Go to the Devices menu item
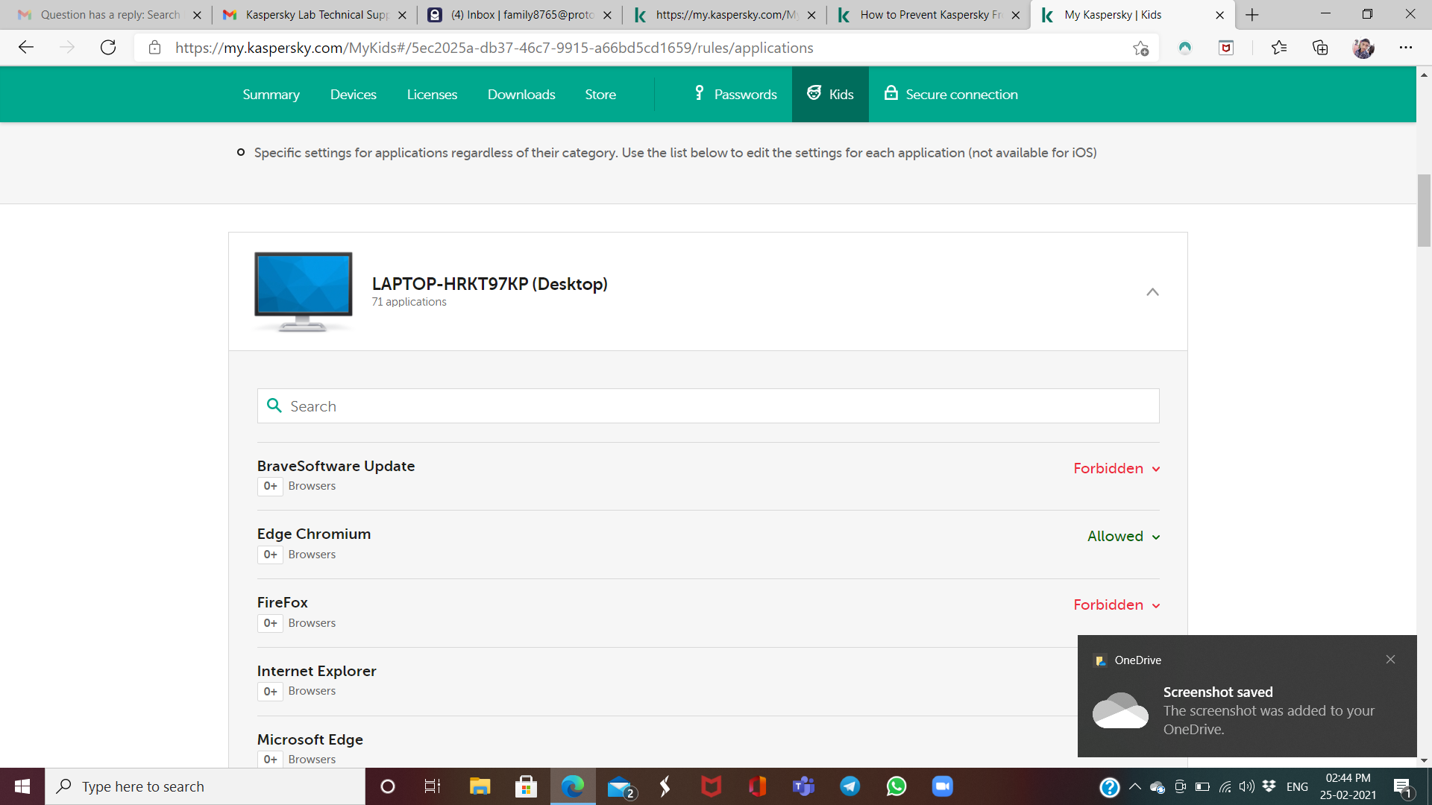The height and width of the screenshot is (805, 1432). [x=353, y=95]
